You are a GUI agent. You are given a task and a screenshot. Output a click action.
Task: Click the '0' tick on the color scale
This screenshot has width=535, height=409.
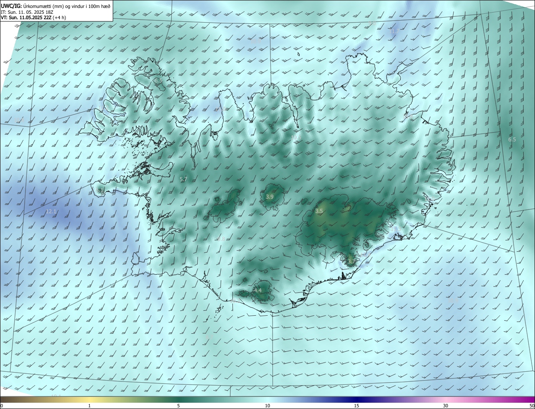click(x=1, y=406)
